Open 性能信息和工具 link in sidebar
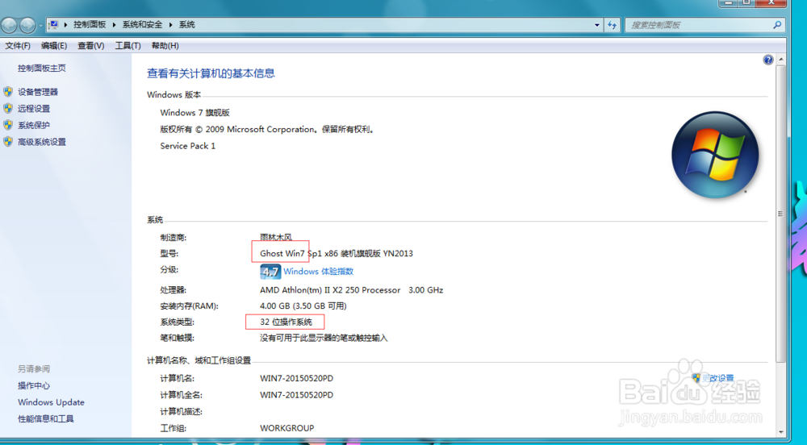Screen dimensions: 807x445 pyautogui.click(x=46, y=418)
